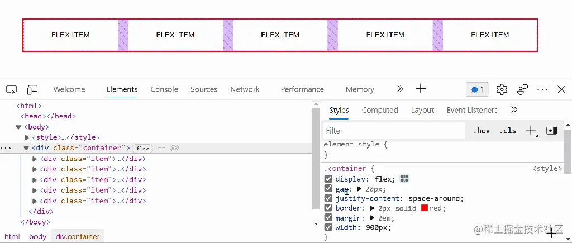Open the row actions ellipsis left of container
572x243 pixels.
click(4, 148)
